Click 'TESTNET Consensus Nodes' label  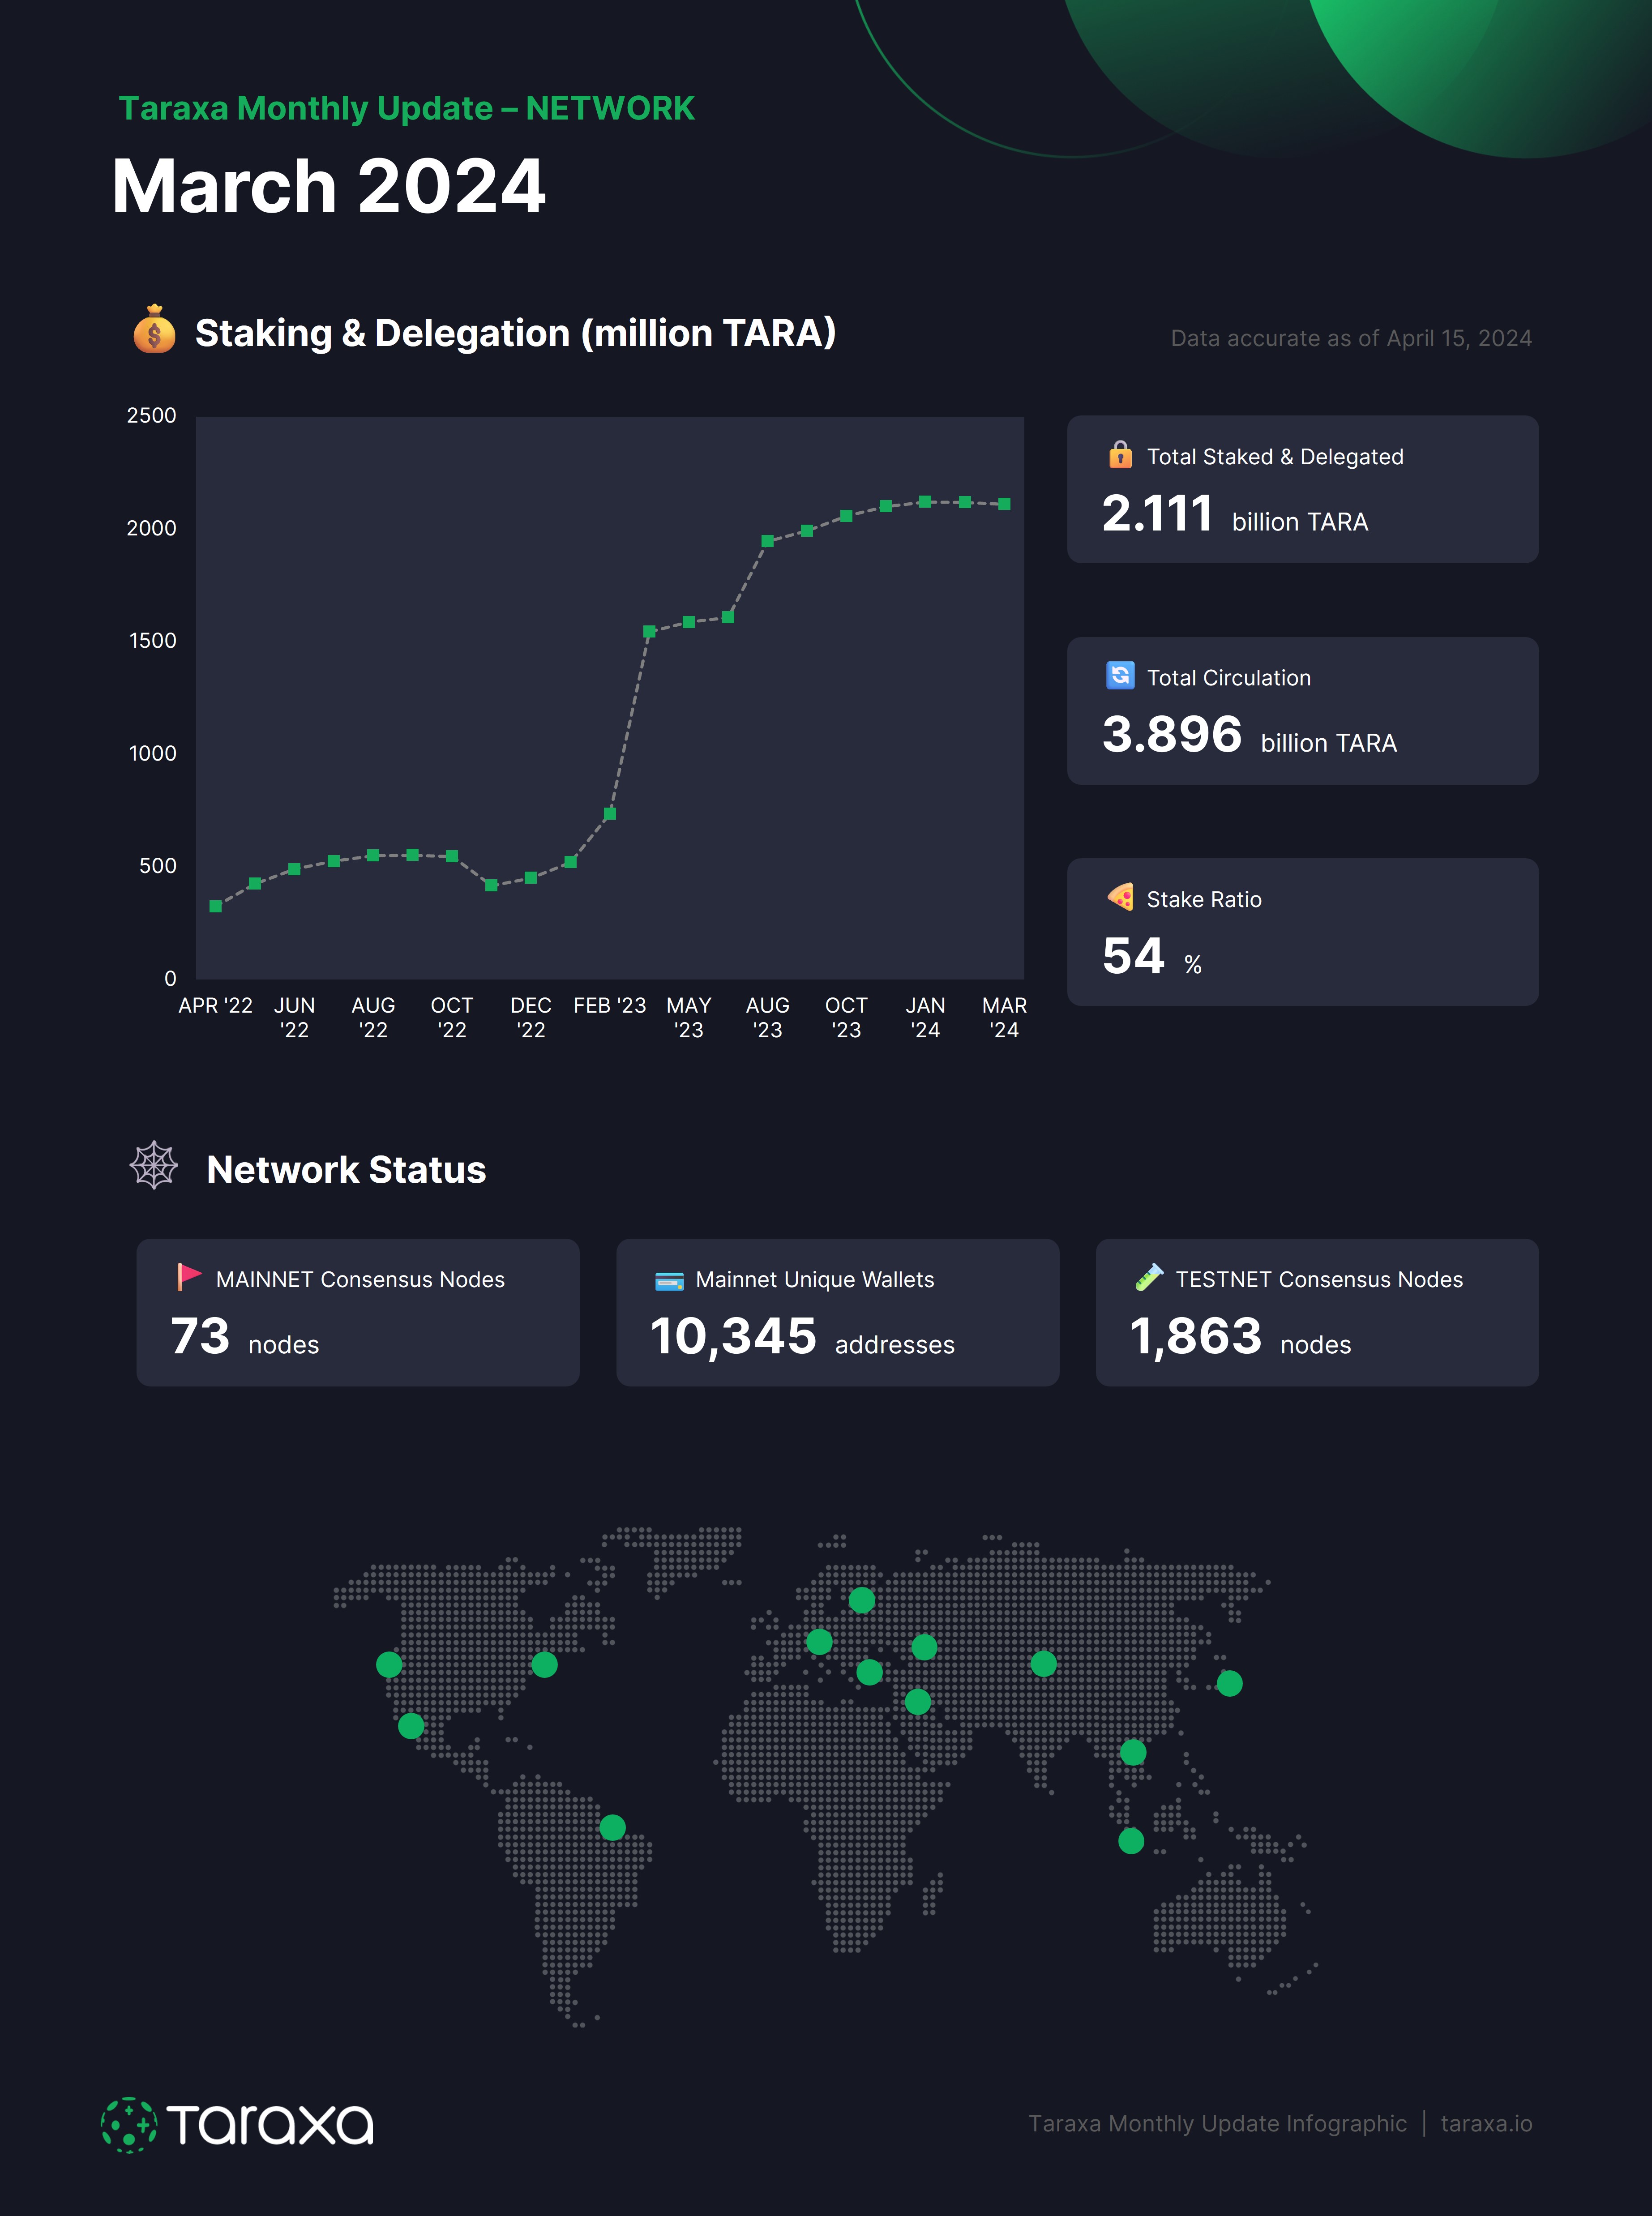coord(1319,1280)
